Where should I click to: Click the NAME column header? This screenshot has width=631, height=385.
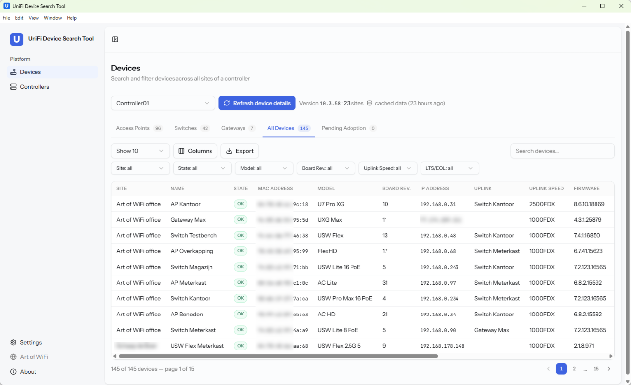pos(177,188)
